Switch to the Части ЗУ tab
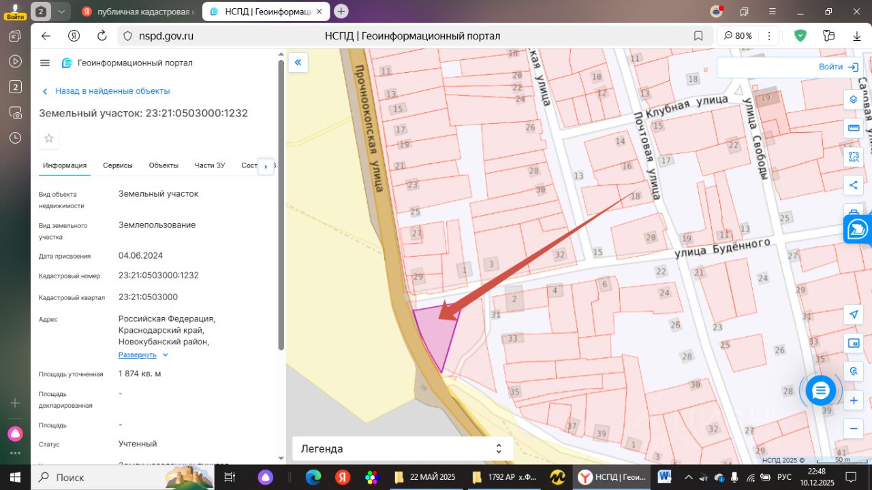 point(210,165)
